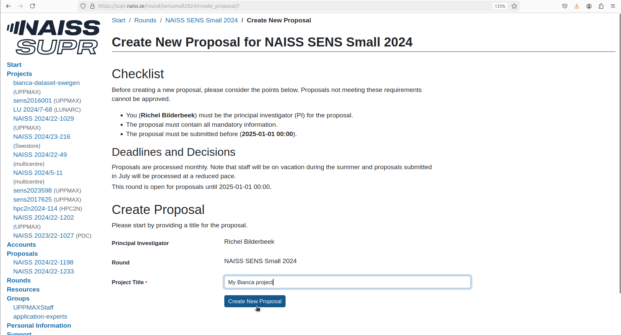Click inside the Project Title field
Screen dimensions: 621x335
pyautogui.click(x=347, y=282)
